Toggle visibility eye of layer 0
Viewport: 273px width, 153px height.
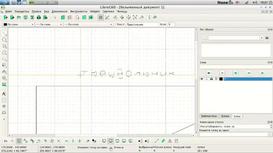coord(202,79)
